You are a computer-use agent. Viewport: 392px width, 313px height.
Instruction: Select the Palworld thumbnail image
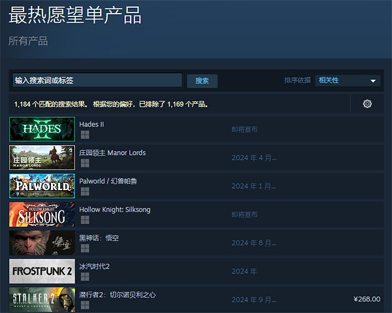click(x=41, y=186)
